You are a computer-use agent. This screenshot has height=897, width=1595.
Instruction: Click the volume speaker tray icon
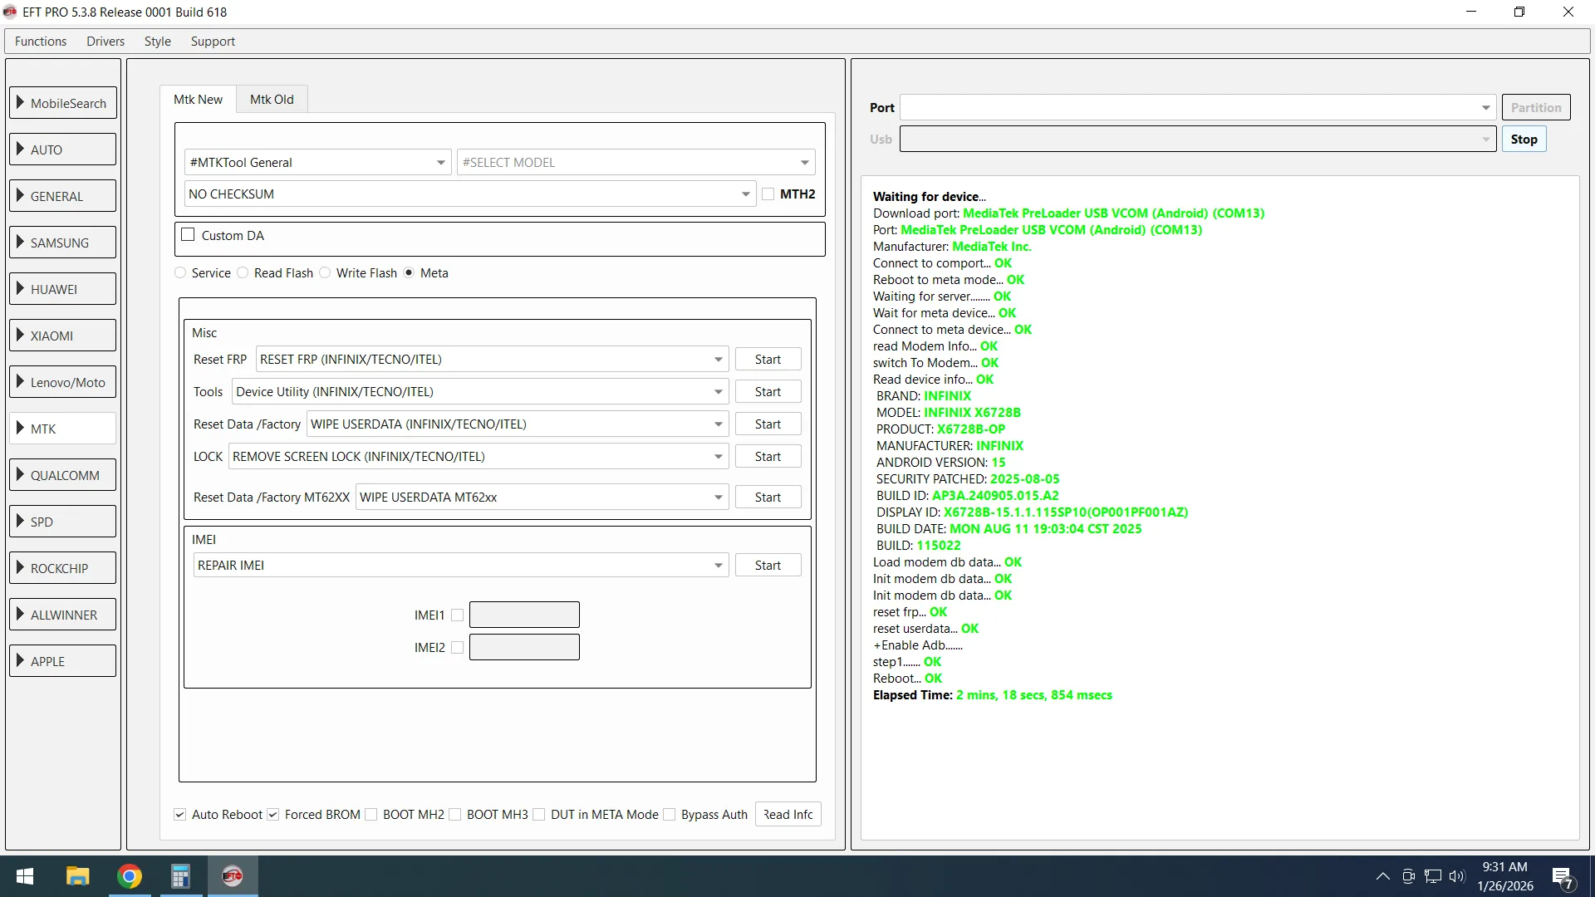point(1456,876)
